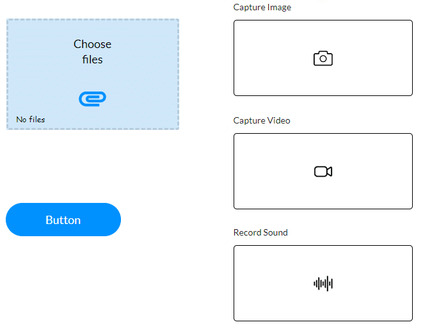Click the blue paperclip attachment icon
Screen dimensions: 423x329
pos(92,99)
